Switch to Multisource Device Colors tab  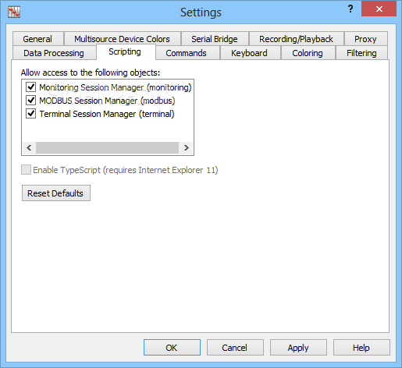point(122,39)
